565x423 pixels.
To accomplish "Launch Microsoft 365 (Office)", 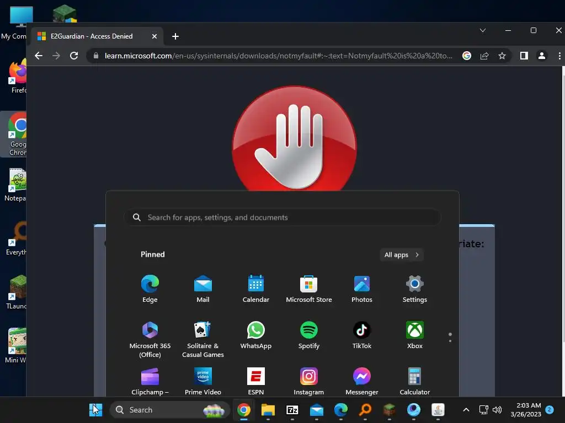I will pos(150,339).
